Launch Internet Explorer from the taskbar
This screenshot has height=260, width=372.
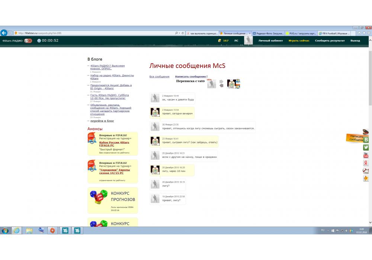pos(17,230)
